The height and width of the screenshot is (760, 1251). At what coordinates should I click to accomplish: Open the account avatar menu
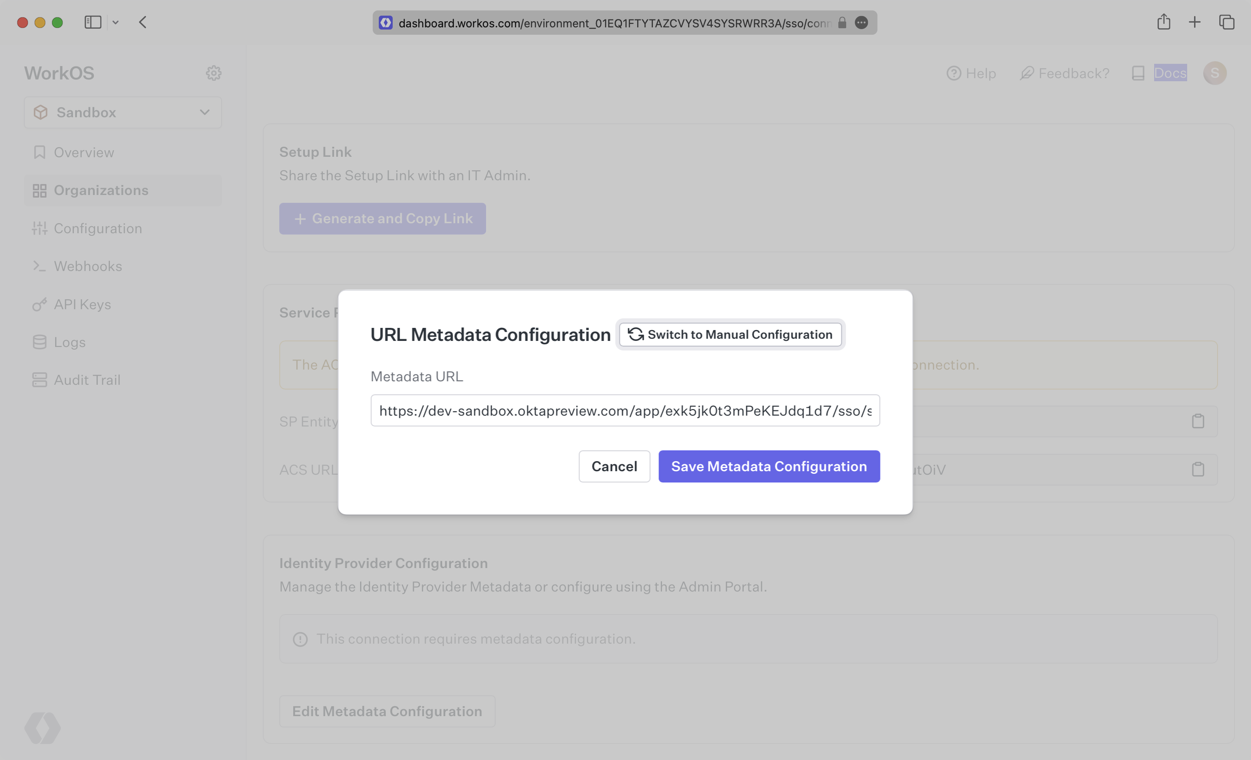pyautogui.click(x=1215, y=73)
